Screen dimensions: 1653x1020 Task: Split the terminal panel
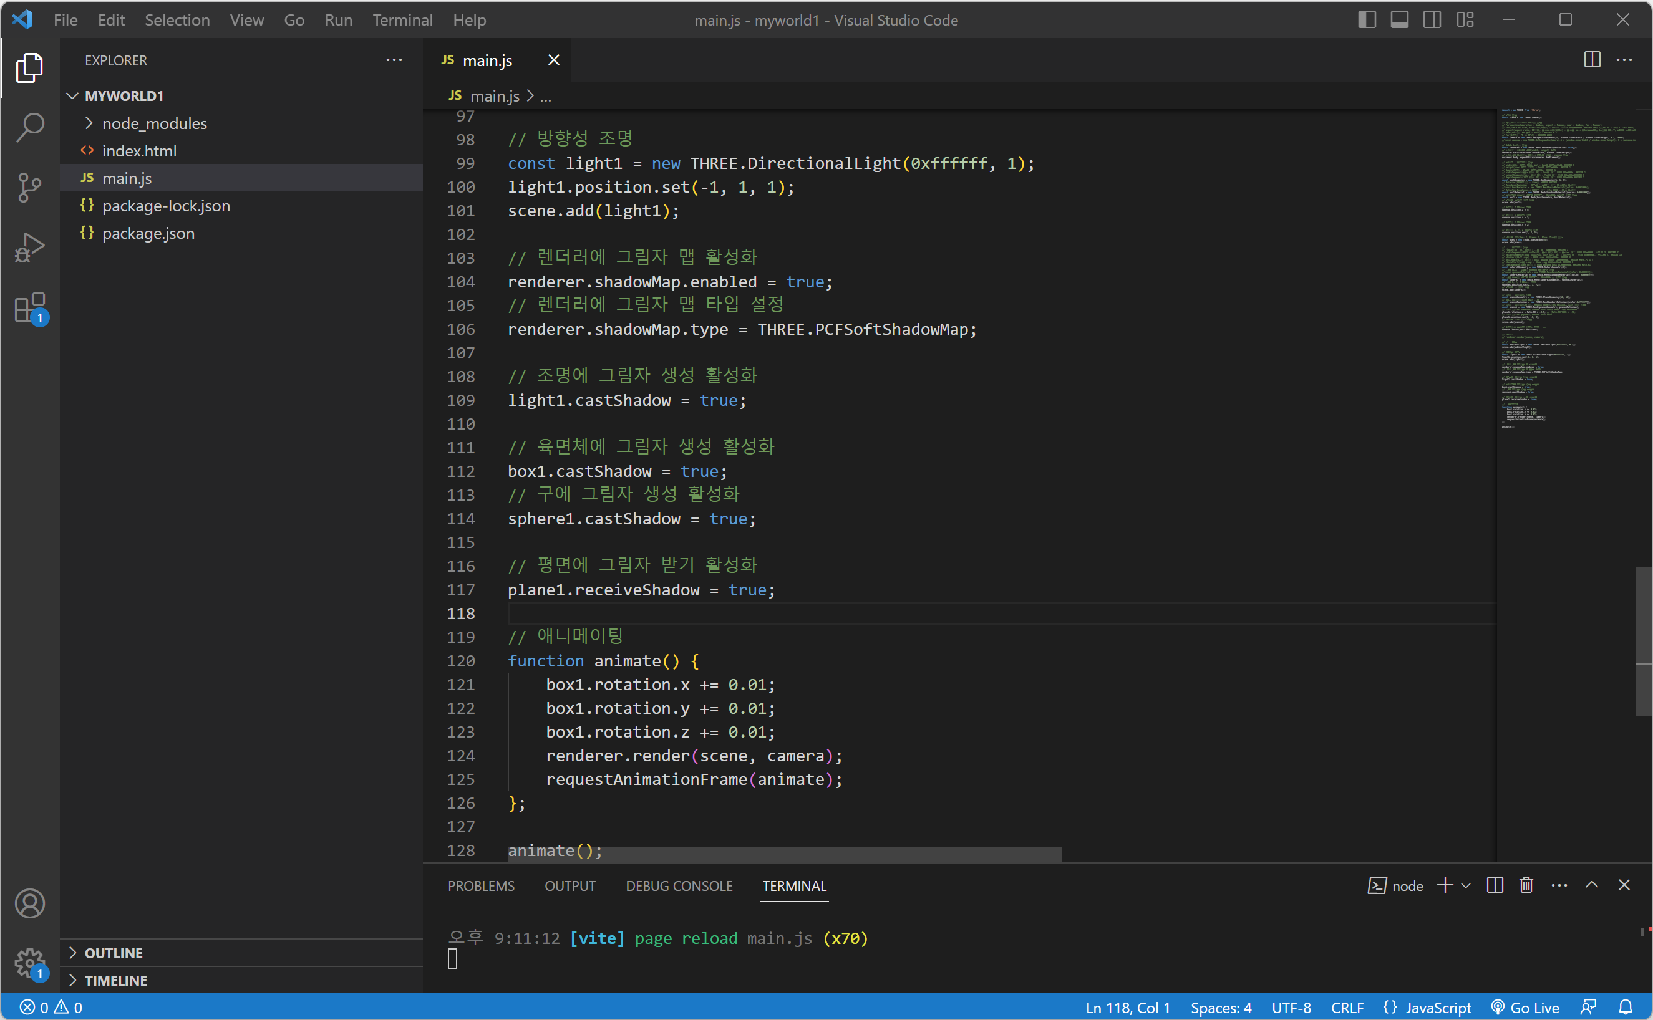point(1495,885)
